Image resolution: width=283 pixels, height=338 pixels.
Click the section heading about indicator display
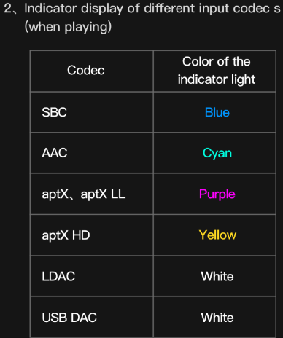pos(142,17)
